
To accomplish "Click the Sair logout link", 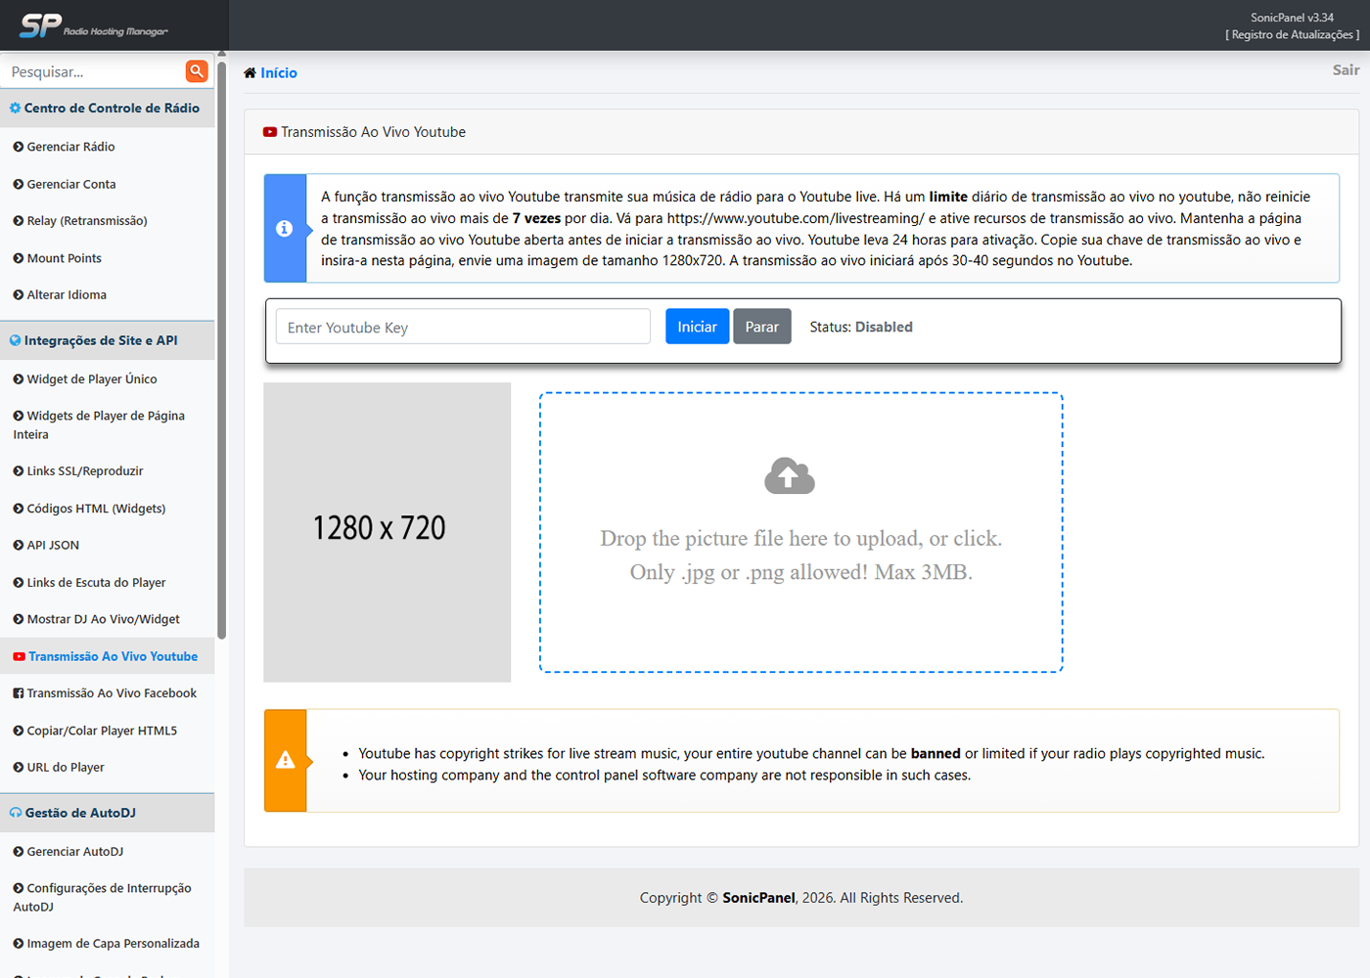I will [1346, 70].
